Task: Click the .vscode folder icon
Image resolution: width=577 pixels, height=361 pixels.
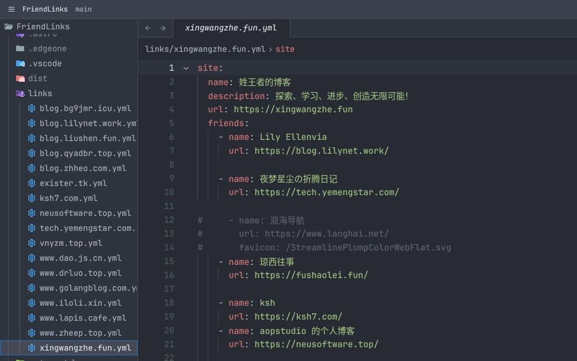Action: click(x=19, y=63)
